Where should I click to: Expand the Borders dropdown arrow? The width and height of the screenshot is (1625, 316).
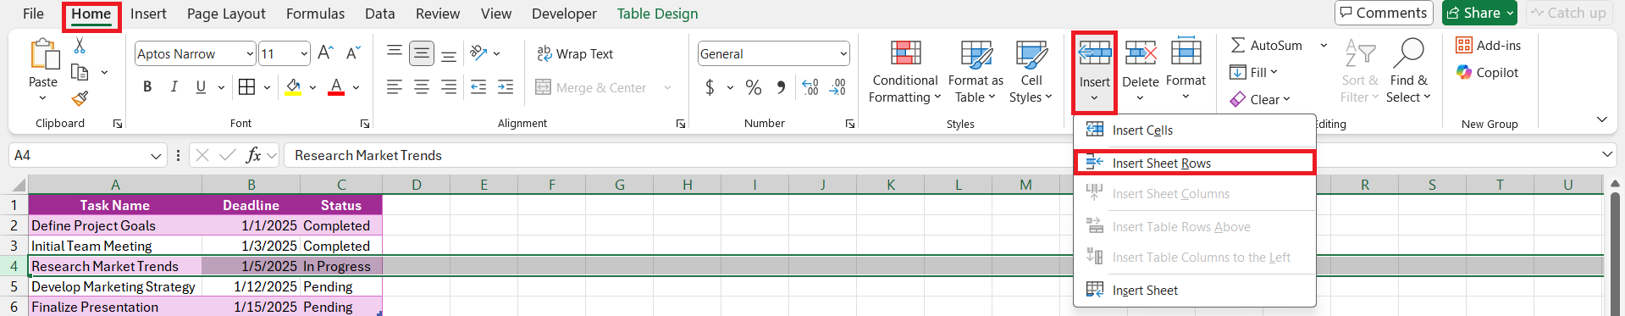click(267, 86)
